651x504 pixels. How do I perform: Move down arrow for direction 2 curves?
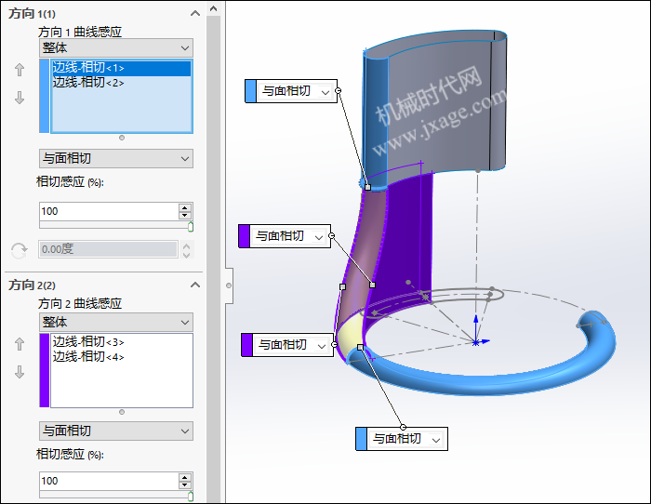[x=20, y=372]
